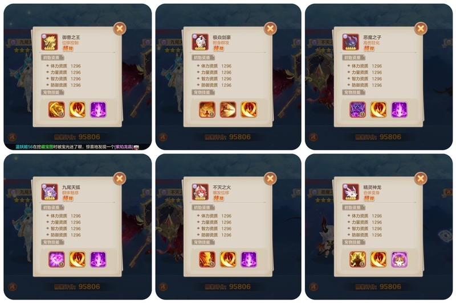This screenshot has width=456, height=303.
Task: Tap the first fire skill of 不灭之火
Action: [x=207, y=259]
